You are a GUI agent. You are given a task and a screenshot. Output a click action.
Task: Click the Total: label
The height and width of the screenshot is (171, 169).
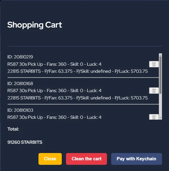coord(13,129)
